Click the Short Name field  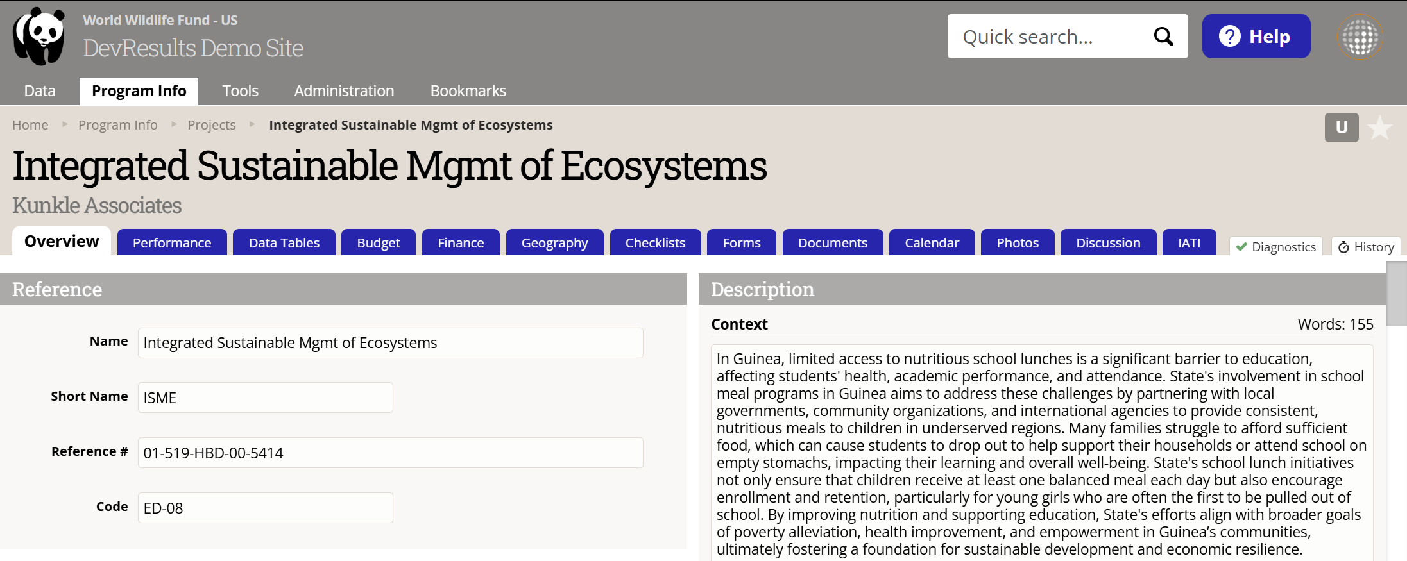coord(265,398)
